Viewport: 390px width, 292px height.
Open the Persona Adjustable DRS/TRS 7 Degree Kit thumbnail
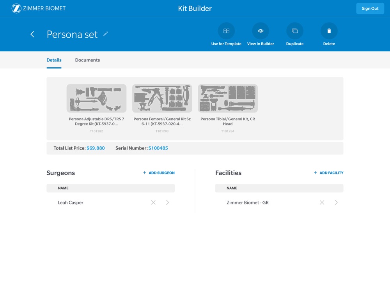coord(96,99)
